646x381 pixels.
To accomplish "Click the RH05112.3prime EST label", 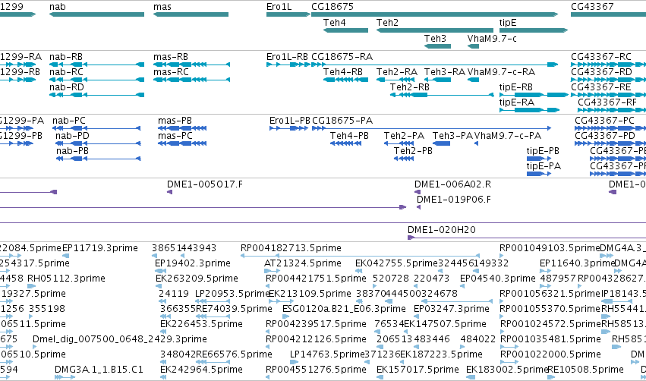I will [66, 279].
